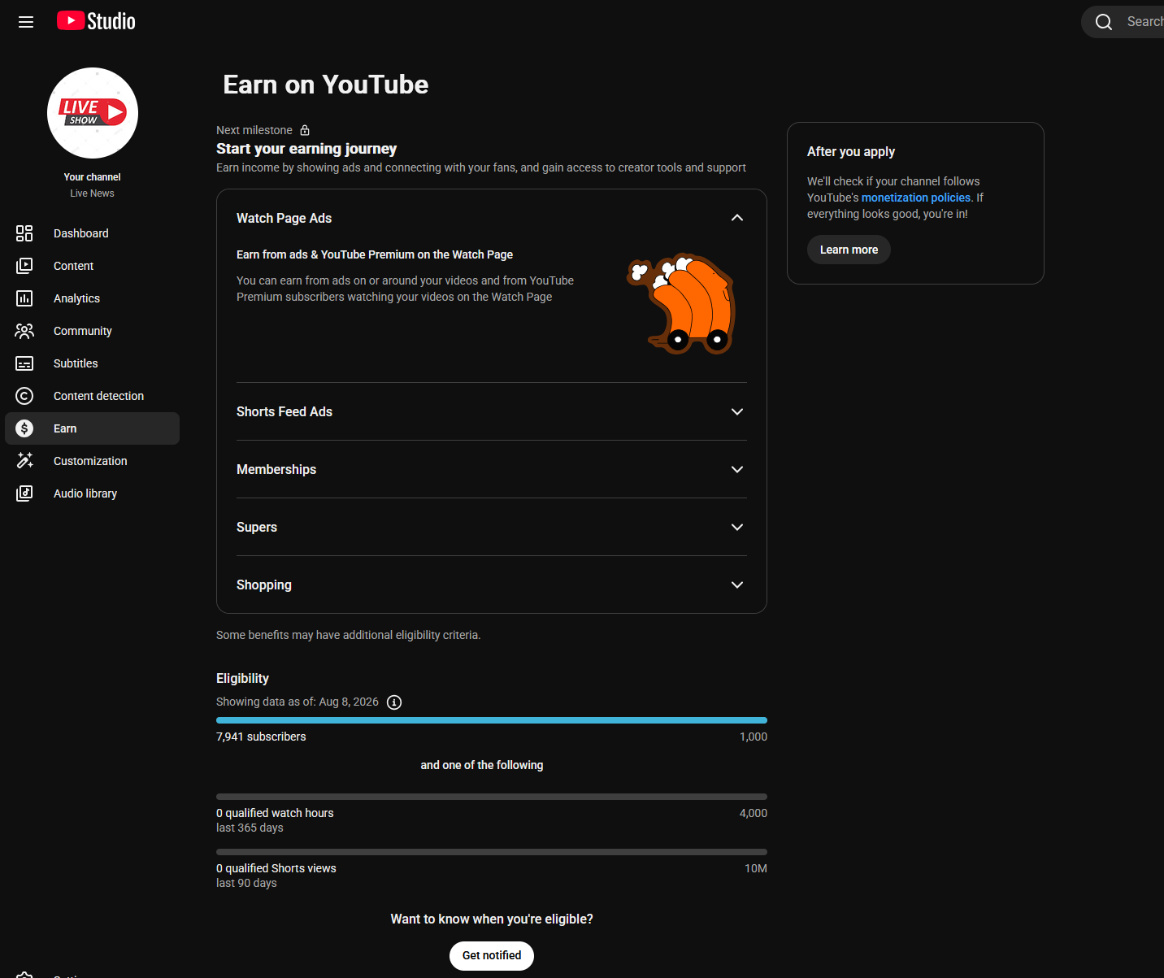Click the orange popcorn cart illustration
The width and height of the screenshot is (1164, 978).
coord(681,303)
